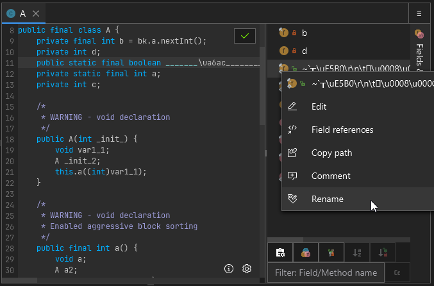This screenshot has width=434, height=286.
Task: Click the red lock icon beside d
Action: pos(294,51)
